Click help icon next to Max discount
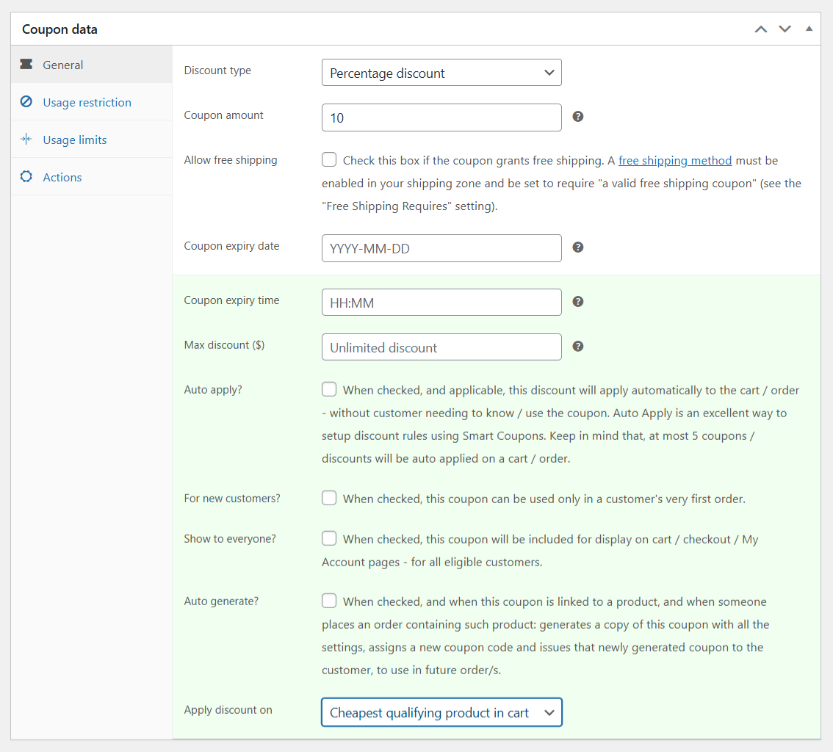Image resolution: width=833 pixels, height=752 pixels. [x=578, y=347]
